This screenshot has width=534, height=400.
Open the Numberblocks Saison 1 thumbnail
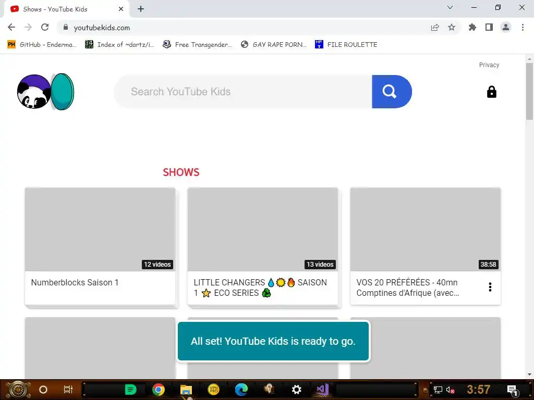click(x=100, y=229)
